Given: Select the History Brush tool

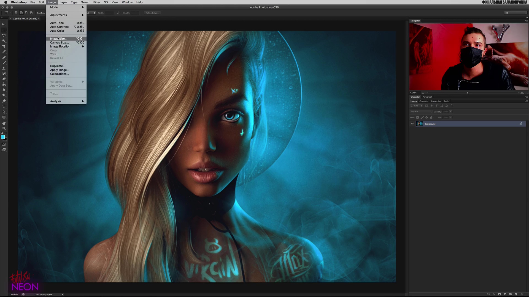Looking at the screenshot, I should 4,74.
